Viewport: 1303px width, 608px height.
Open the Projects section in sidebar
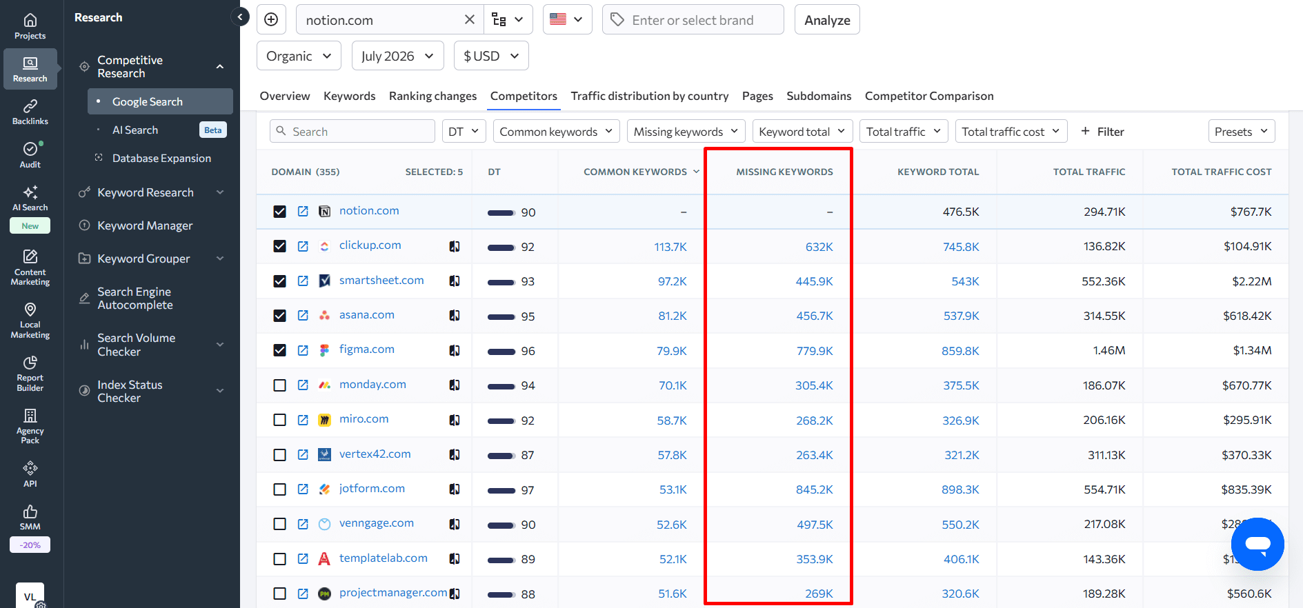30,27
